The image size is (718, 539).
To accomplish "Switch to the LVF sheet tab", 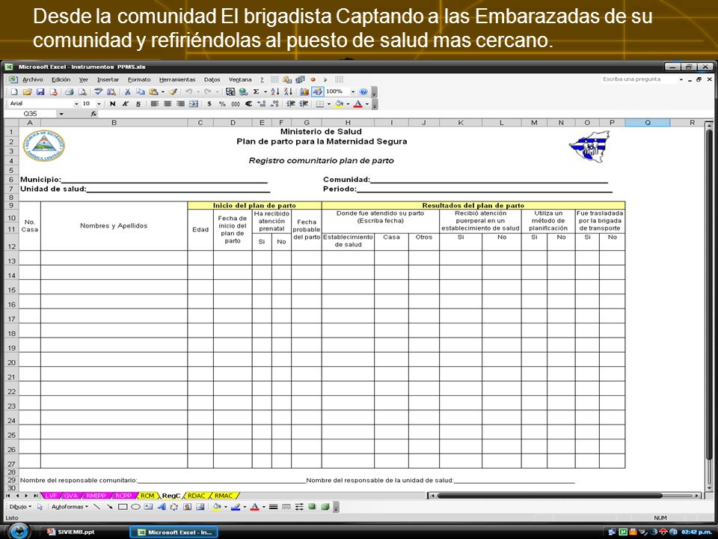I will pos(51,496).
